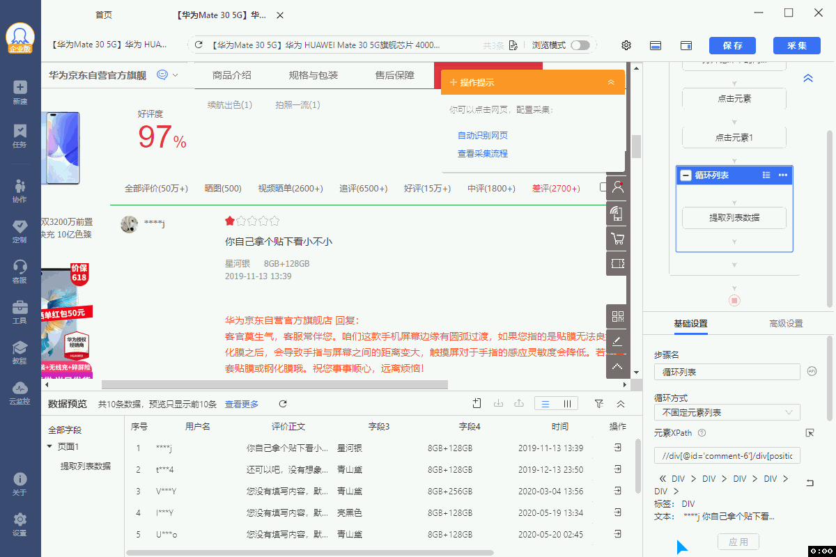836x557 pixels.
Task: Collapse the workflow panel with the double chevron
Action: (808, 78)
